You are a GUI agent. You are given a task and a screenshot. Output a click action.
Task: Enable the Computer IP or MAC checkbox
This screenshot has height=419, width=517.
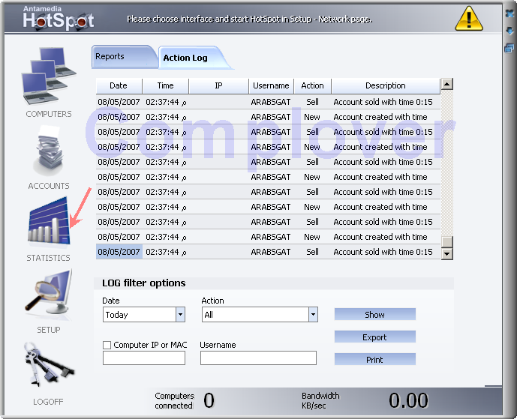tap(107, 346)
